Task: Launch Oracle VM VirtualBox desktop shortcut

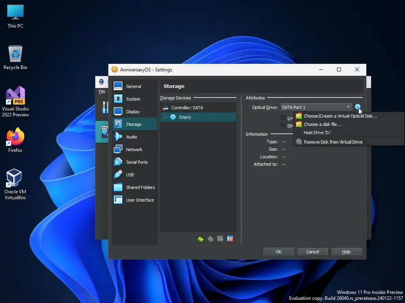Action: (x=15, y=184)
